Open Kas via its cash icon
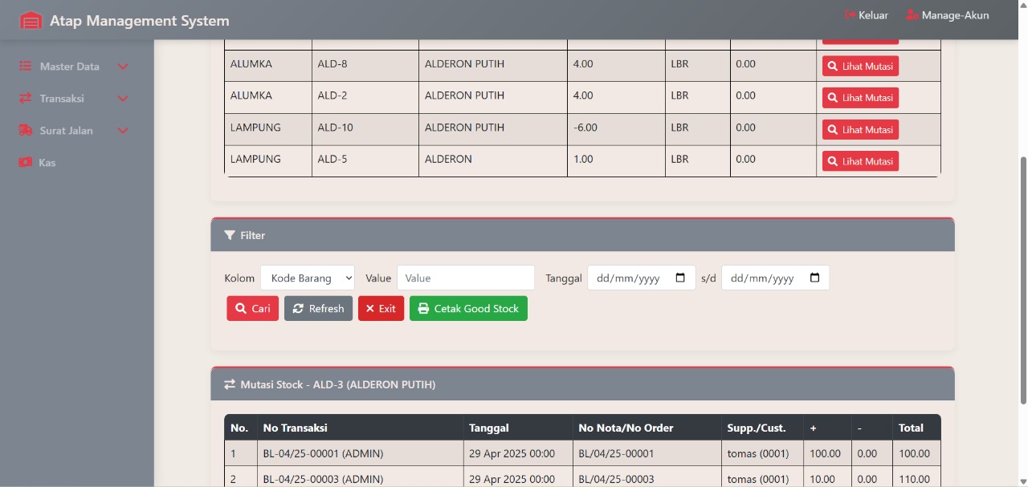 [x=27, y=162]
